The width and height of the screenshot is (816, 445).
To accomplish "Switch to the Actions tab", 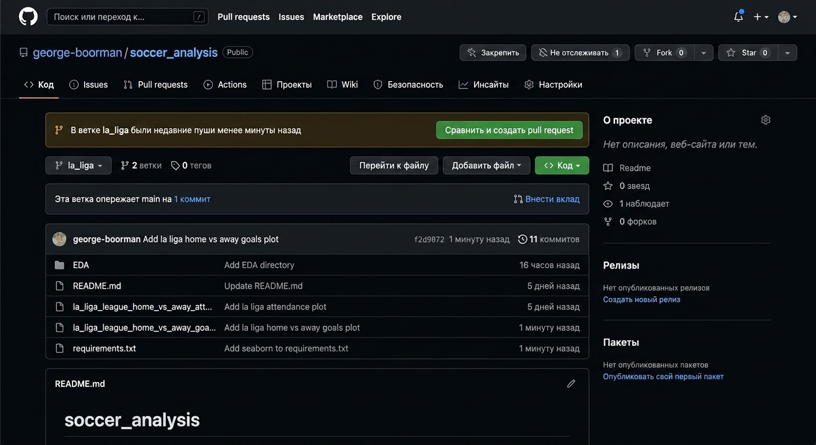I will pos(225,85).
